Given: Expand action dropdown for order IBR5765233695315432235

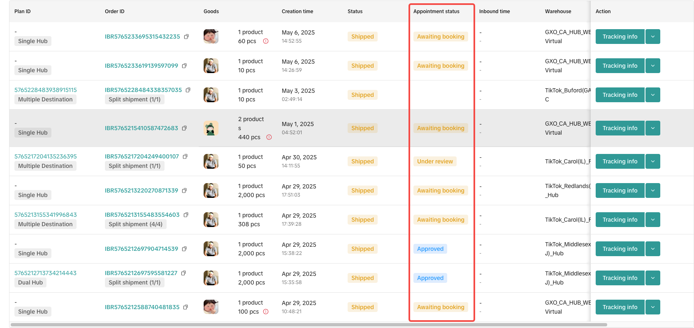Looking at the screenshot, I should [x=653, y=37].
